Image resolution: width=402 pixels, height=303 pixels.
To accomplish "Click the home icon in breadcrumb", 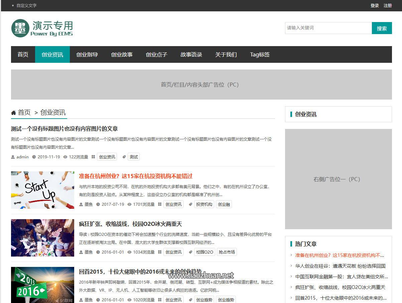I will pos(13,113).
